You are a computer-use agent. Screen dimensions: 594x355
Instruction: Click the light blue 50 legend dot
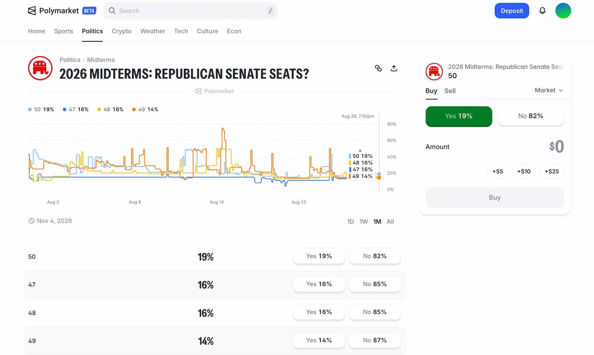30,109
